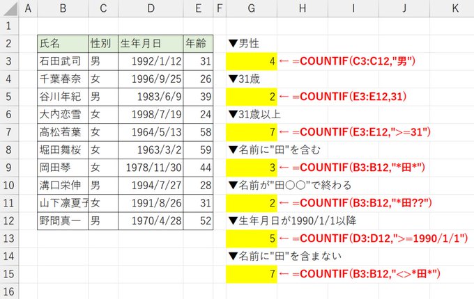Select the name cell 溝口栄伸
The height and width of the screenshot is (299, 474).
tap(63, 186)
